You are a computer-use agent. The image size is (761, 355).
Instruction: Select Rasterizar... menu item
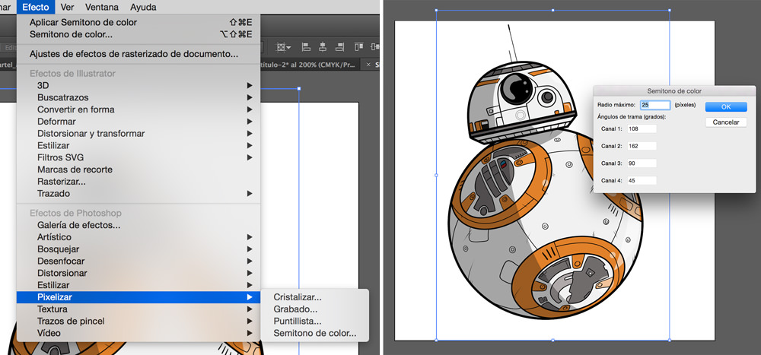point(139,182)
